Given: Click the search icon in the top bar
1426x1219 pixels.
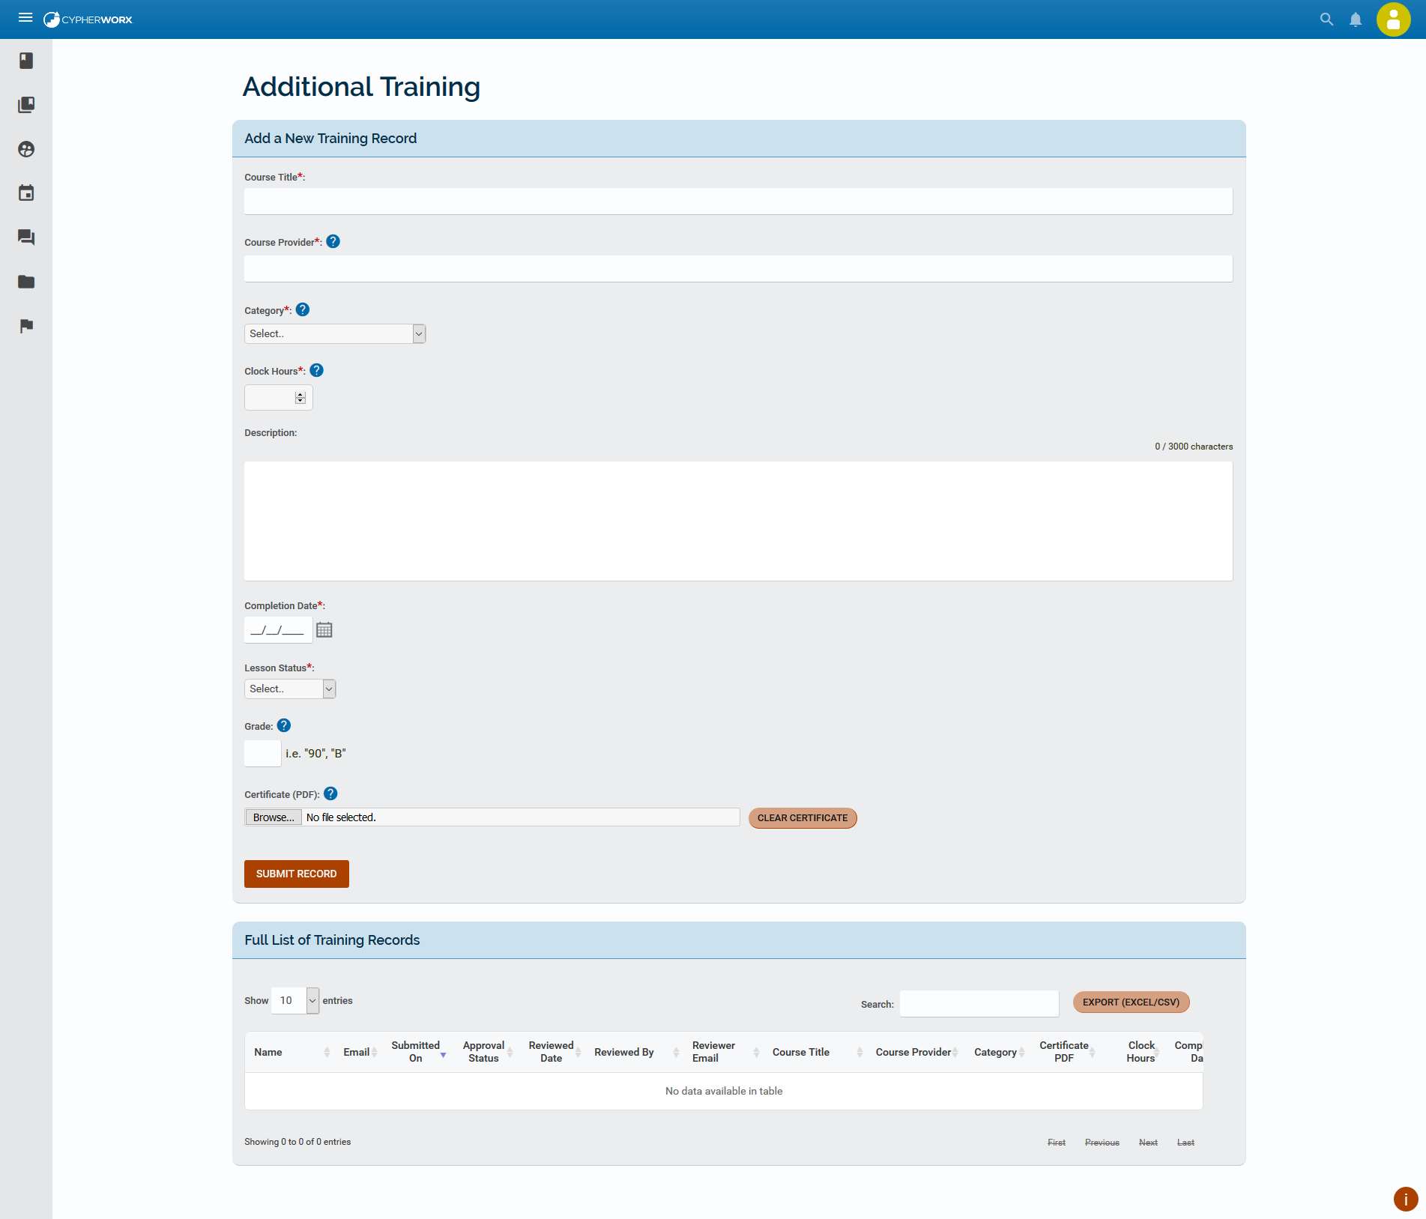Looking at the screenshot, I should 1326,19.
